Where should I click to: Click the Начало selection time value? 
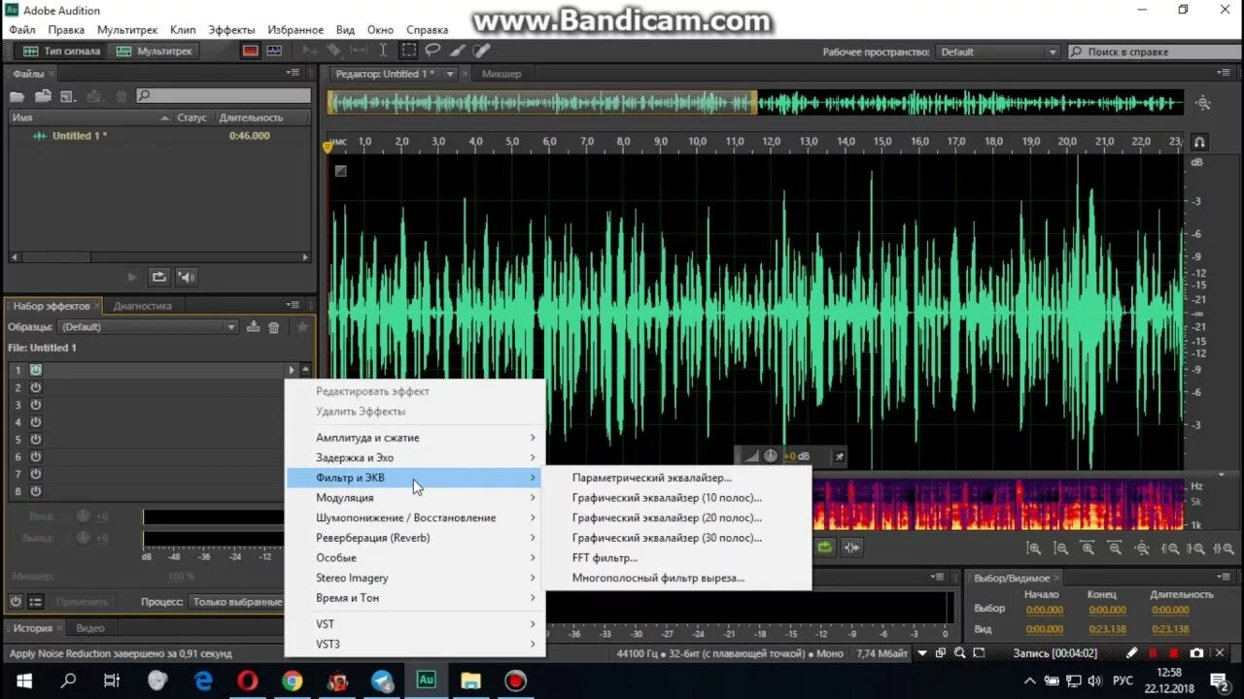(x=1045, y=610)
